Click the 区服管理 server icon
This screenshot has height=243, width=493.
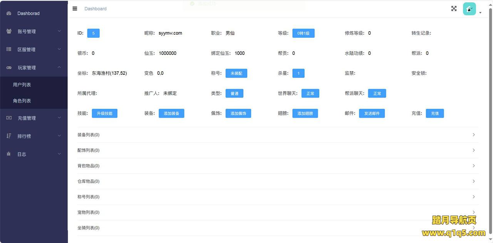[x=9, y=49]
